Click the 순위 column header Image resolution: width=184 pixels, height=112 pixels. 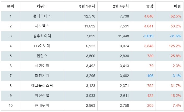10,6
